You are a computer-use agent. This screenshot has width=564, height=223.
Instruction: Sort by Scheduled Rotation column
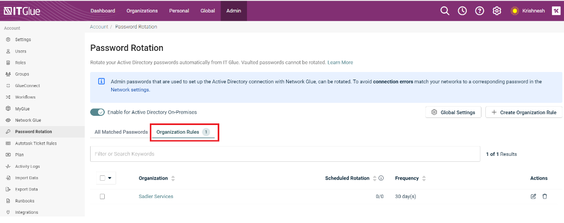point(375,178)
